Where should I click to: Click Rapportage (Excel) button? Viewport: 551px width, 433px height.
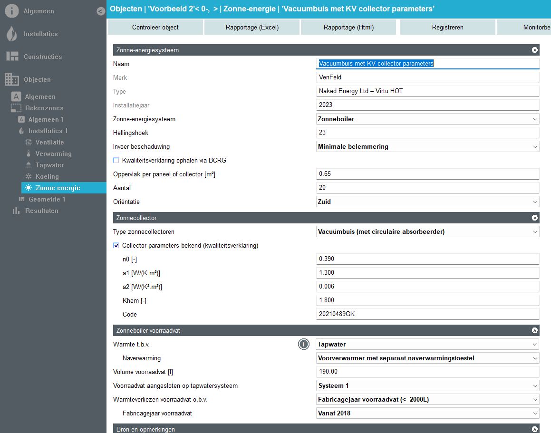point(252,27)
